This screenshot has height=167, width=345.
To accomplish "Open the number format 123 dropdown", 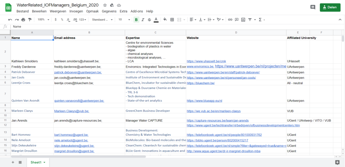I will click(83, 20).
